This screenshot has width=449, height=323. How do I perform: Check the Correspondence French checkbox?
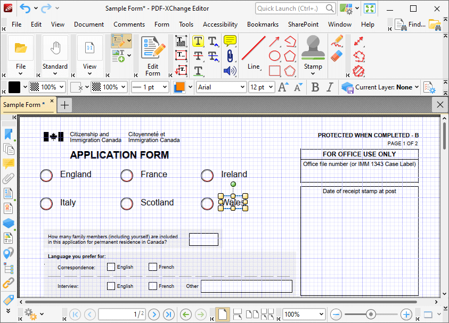[x=153, y=267]
